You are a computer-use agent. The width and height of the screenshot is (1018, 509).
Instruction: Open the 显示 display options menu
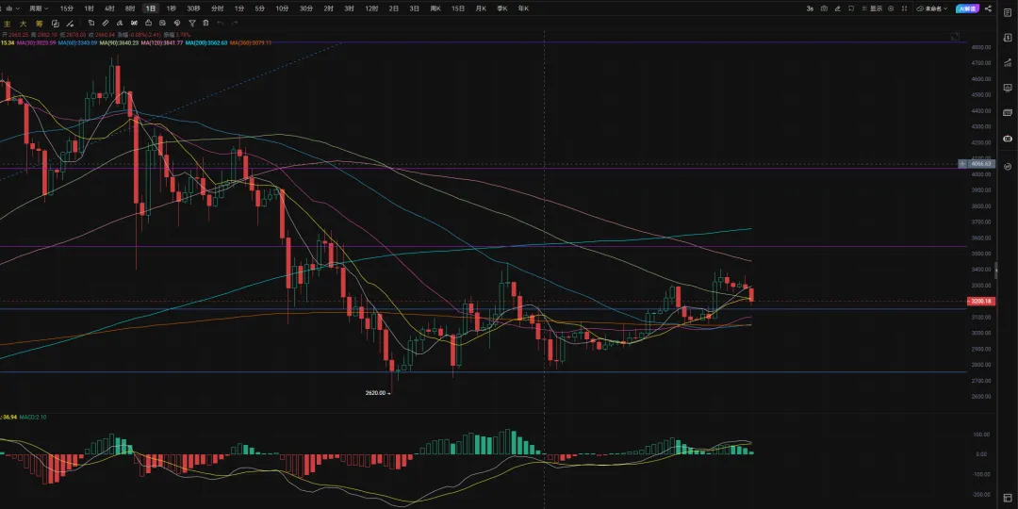click(x=872, y=8)
